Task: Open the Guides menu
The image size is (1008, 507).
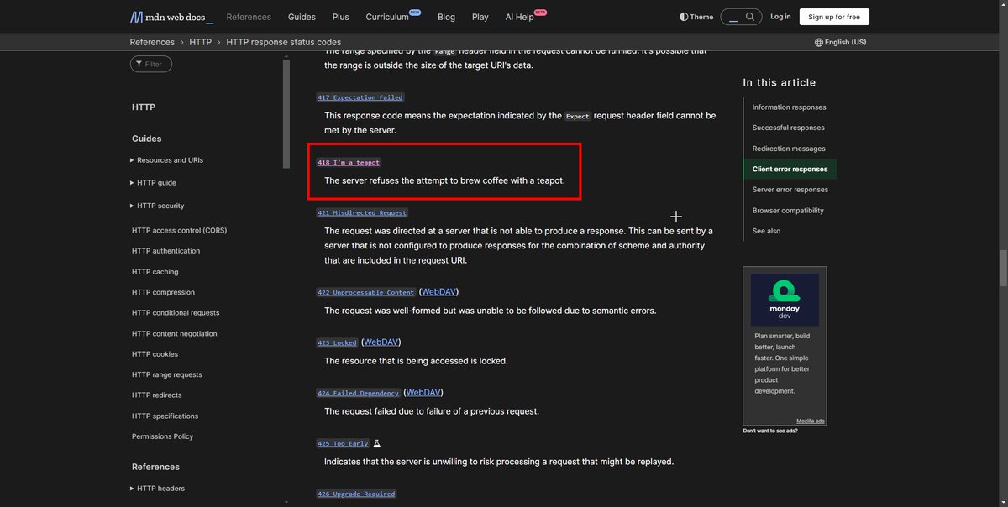Action: click(x=302, y=17)
